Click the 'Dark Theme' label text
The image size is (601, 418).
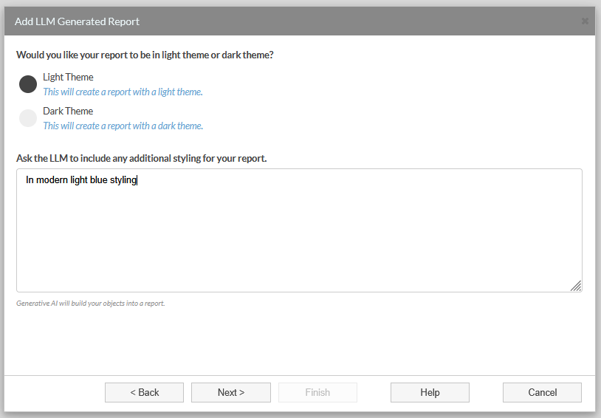pyautogui.click(x=68, y=112)
